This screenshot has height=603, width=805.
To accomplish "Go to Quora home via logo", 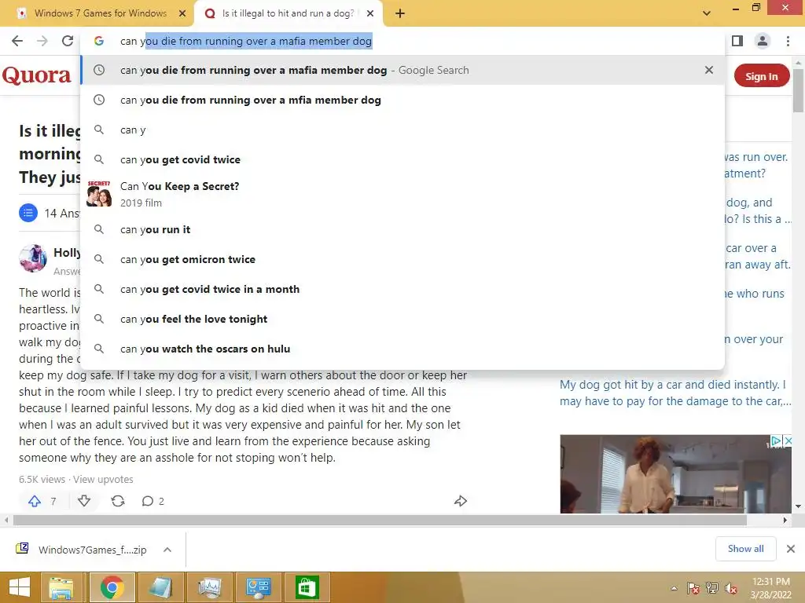I will [37, 75].
